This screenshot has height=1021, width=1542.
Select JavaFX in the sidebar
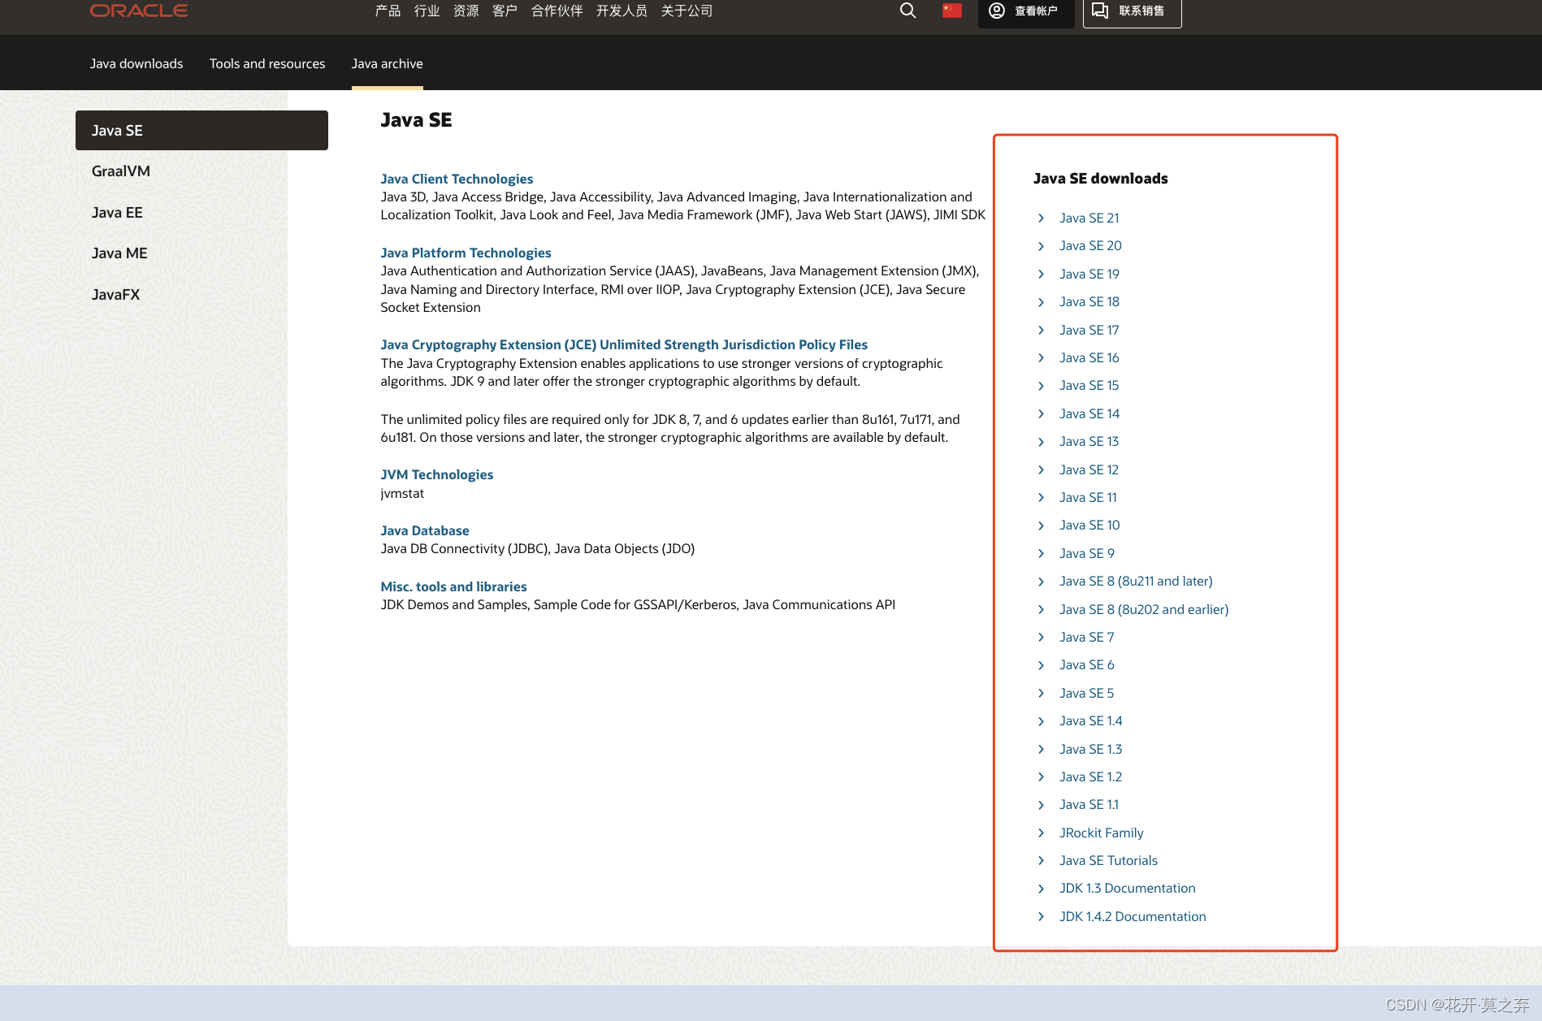point(115,295)
